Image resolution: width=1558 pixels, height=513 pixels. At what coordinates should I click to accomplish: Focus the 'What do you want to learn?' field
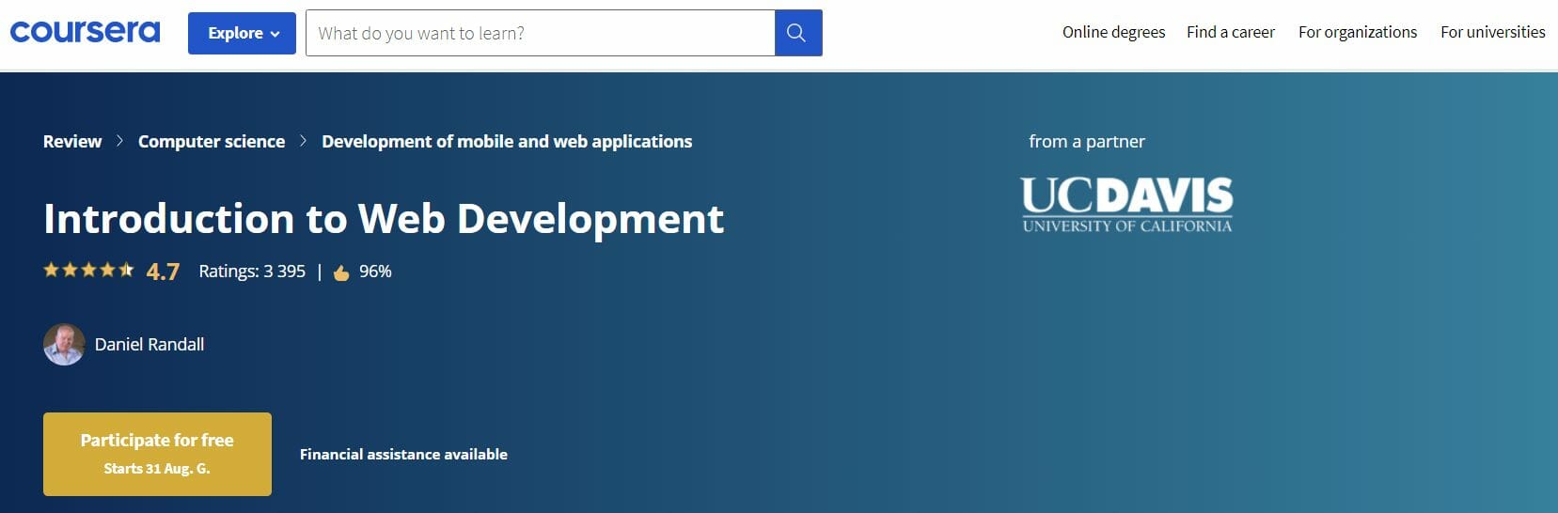click(x=540, y=33)
